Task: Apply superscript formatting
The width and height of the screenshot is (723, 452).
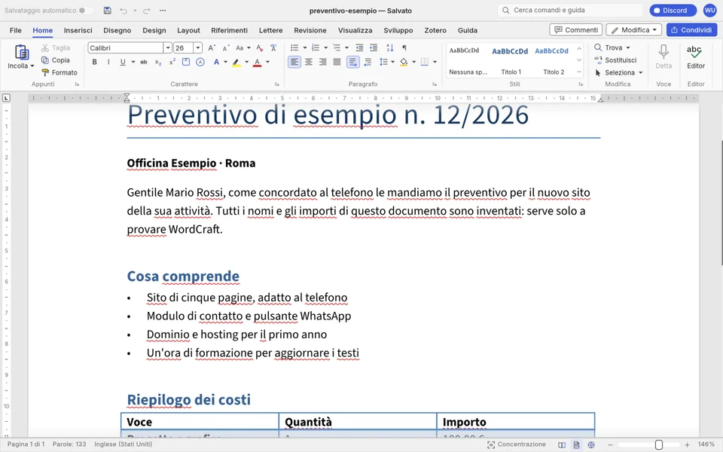Action: click(x=172, y=62)
